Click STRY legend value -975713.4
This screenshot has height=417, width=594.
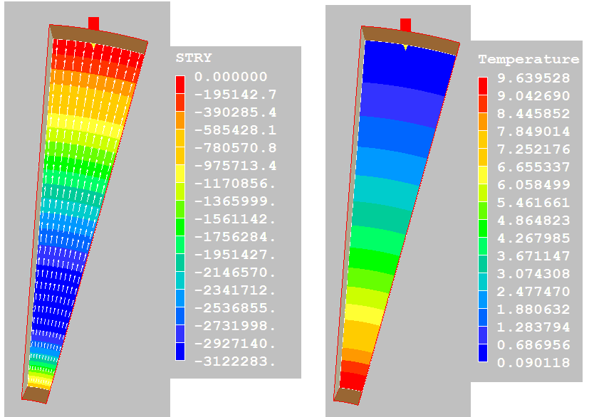coord(235,166)
